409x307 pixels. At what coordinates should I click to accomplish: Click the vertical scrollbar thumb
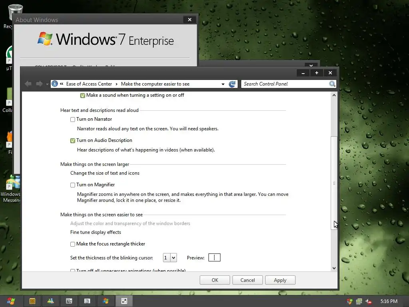334,183
